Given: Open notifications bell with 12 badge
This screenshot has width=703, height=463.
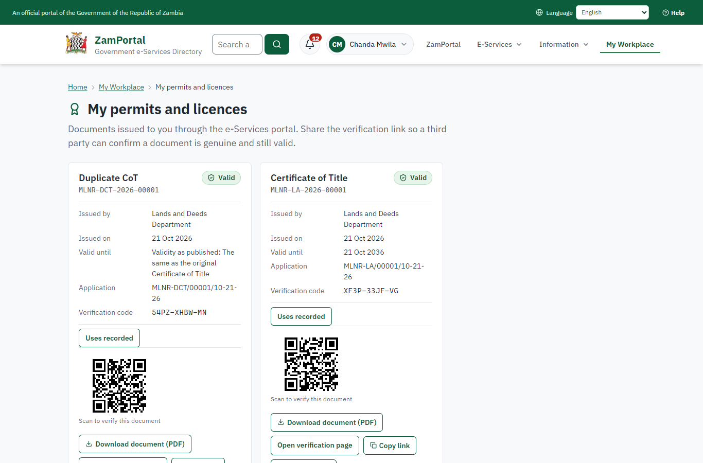Looking at the screenshot, I should [310, 44].
